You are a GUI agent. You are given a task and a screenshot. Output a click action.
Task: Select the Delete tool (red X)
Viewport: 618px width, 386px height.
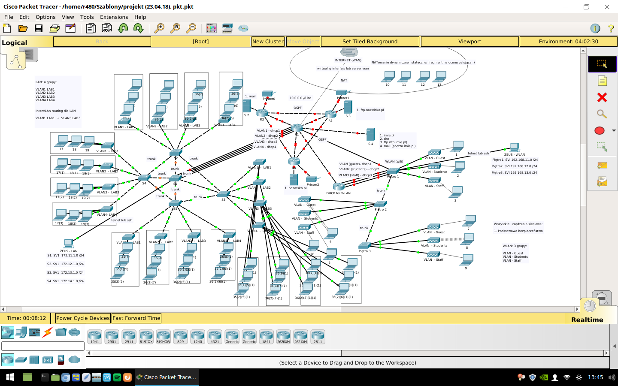602,97
